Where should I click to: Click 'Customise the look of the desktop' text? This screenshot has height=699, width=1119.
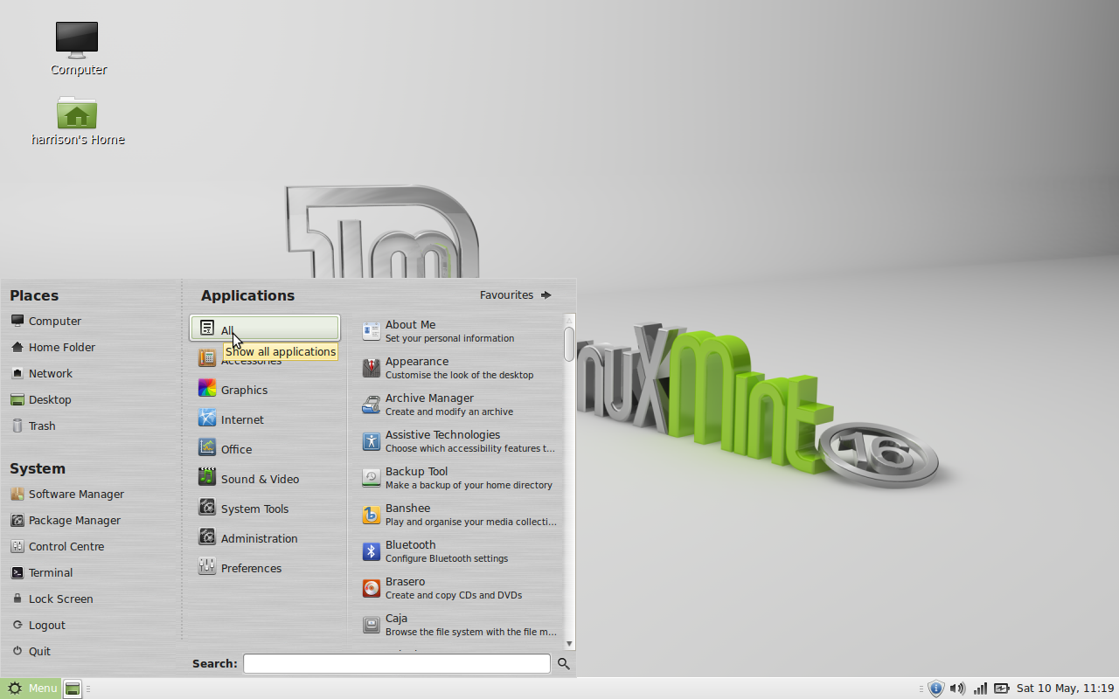(x=459, y=375)
